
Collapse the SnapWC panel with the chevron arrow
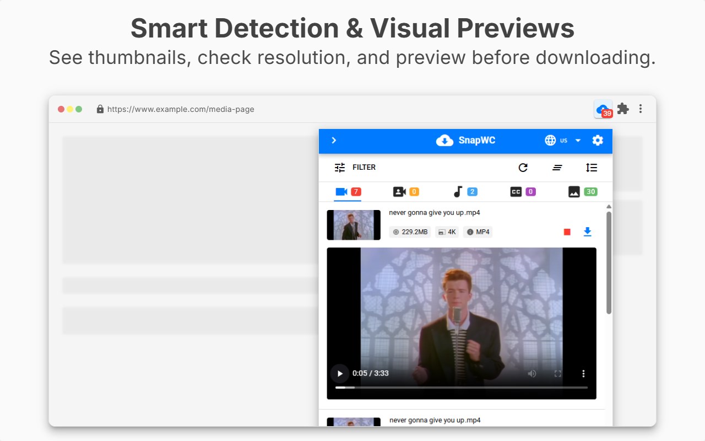pos(334,141)
